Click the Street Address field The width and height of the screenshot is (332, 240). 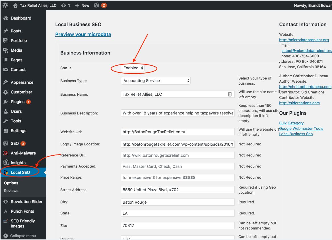pyautogui.click(x=178, y=190)
